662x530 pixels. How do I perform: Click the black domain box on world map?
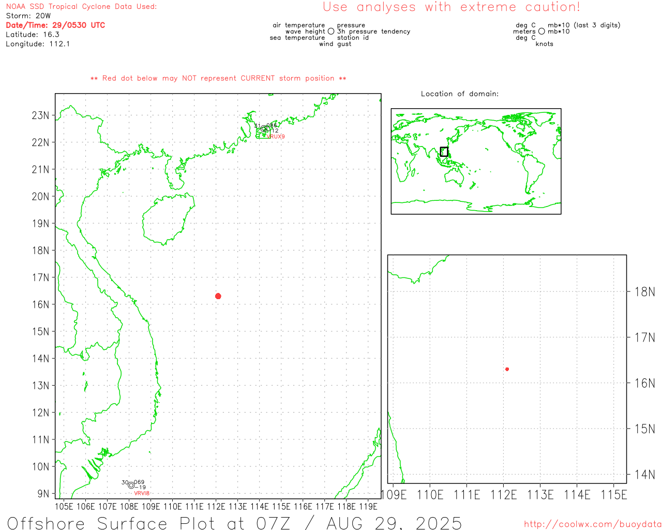(444, 152)
